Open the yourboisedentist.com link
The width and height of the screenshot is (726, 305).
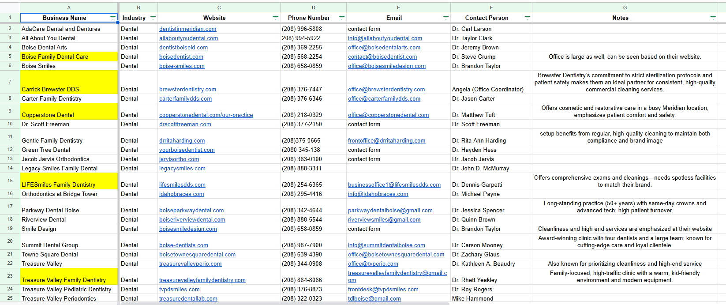click(187, 150)
